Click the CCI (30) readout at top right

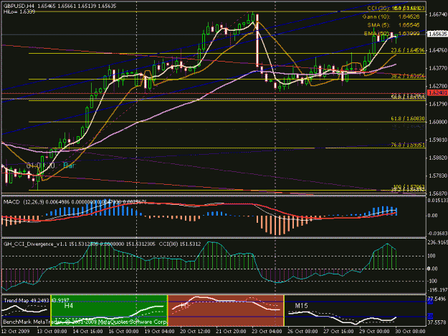point(396,9)
